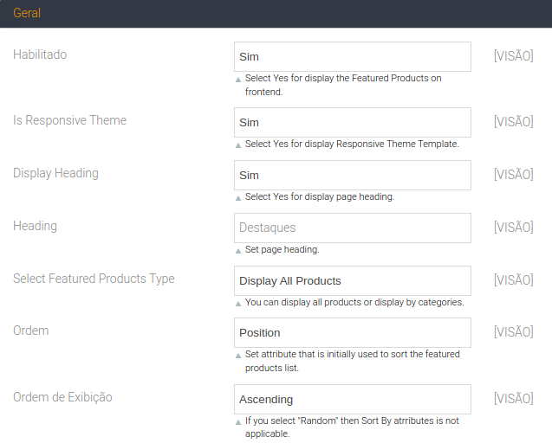This screenshot has width=552, height=443.
Task: Open the Ordem dropdown showing Position
Action: [352, 332]
